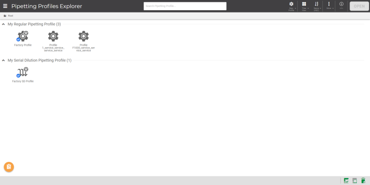Image resolution: width=370 pixels, height=185 pixels.
Task: Click the New Profile gear icon
Action: [x=291, y=4]
